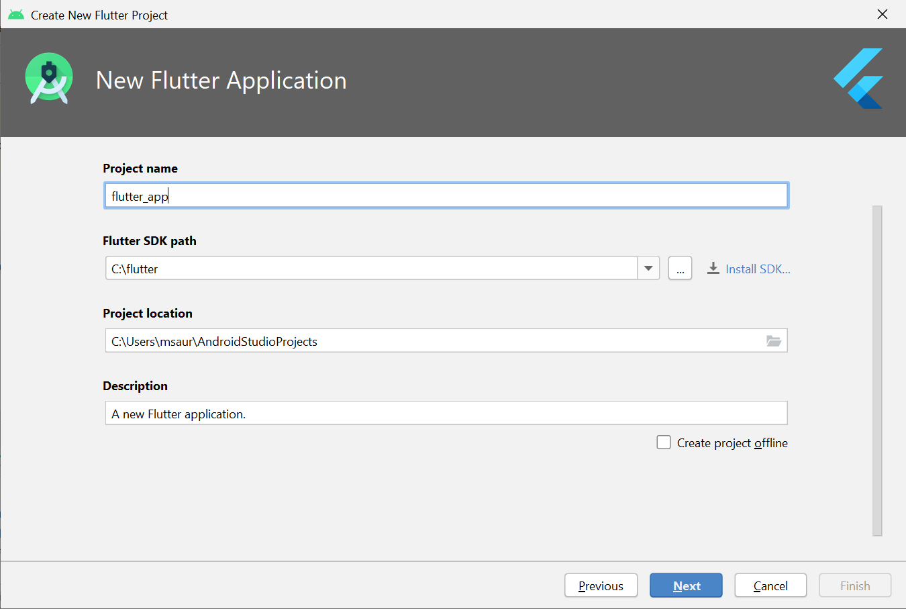The height and width of the screenshot is (609, 906).
Task: Open the Install SDK... link
Action: [x=758, y=269]
